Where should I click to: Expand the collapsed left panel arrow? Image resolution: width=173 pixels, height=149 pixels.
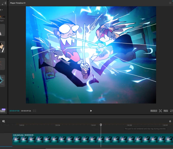[x=5, y=3]
